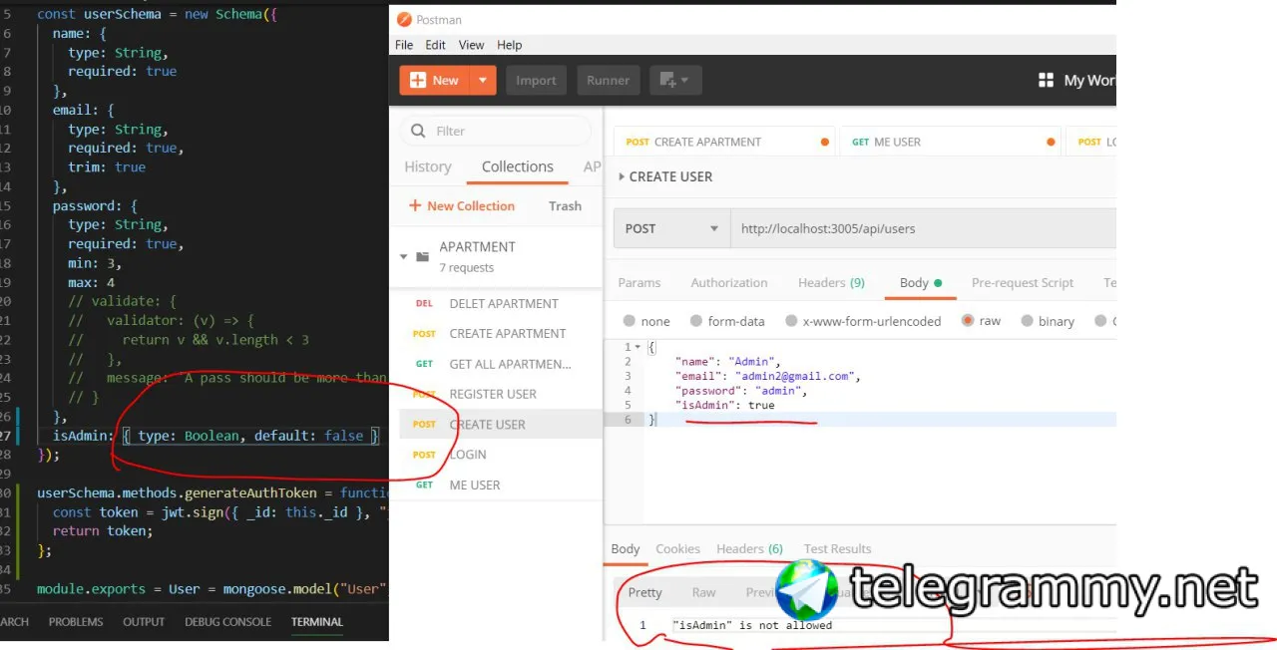The image size is (1277, 650).
Task: Open the Trash link
Action: tap(565, 205)
